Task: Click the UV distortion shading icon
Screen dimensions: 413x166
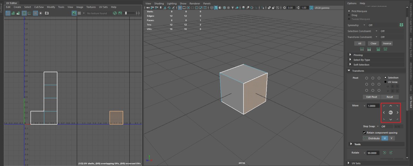Action: click(18, 13)
